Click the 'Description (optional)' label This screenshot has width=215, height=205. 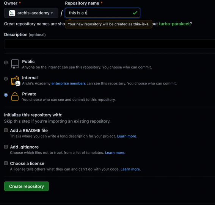pos(25,34)
